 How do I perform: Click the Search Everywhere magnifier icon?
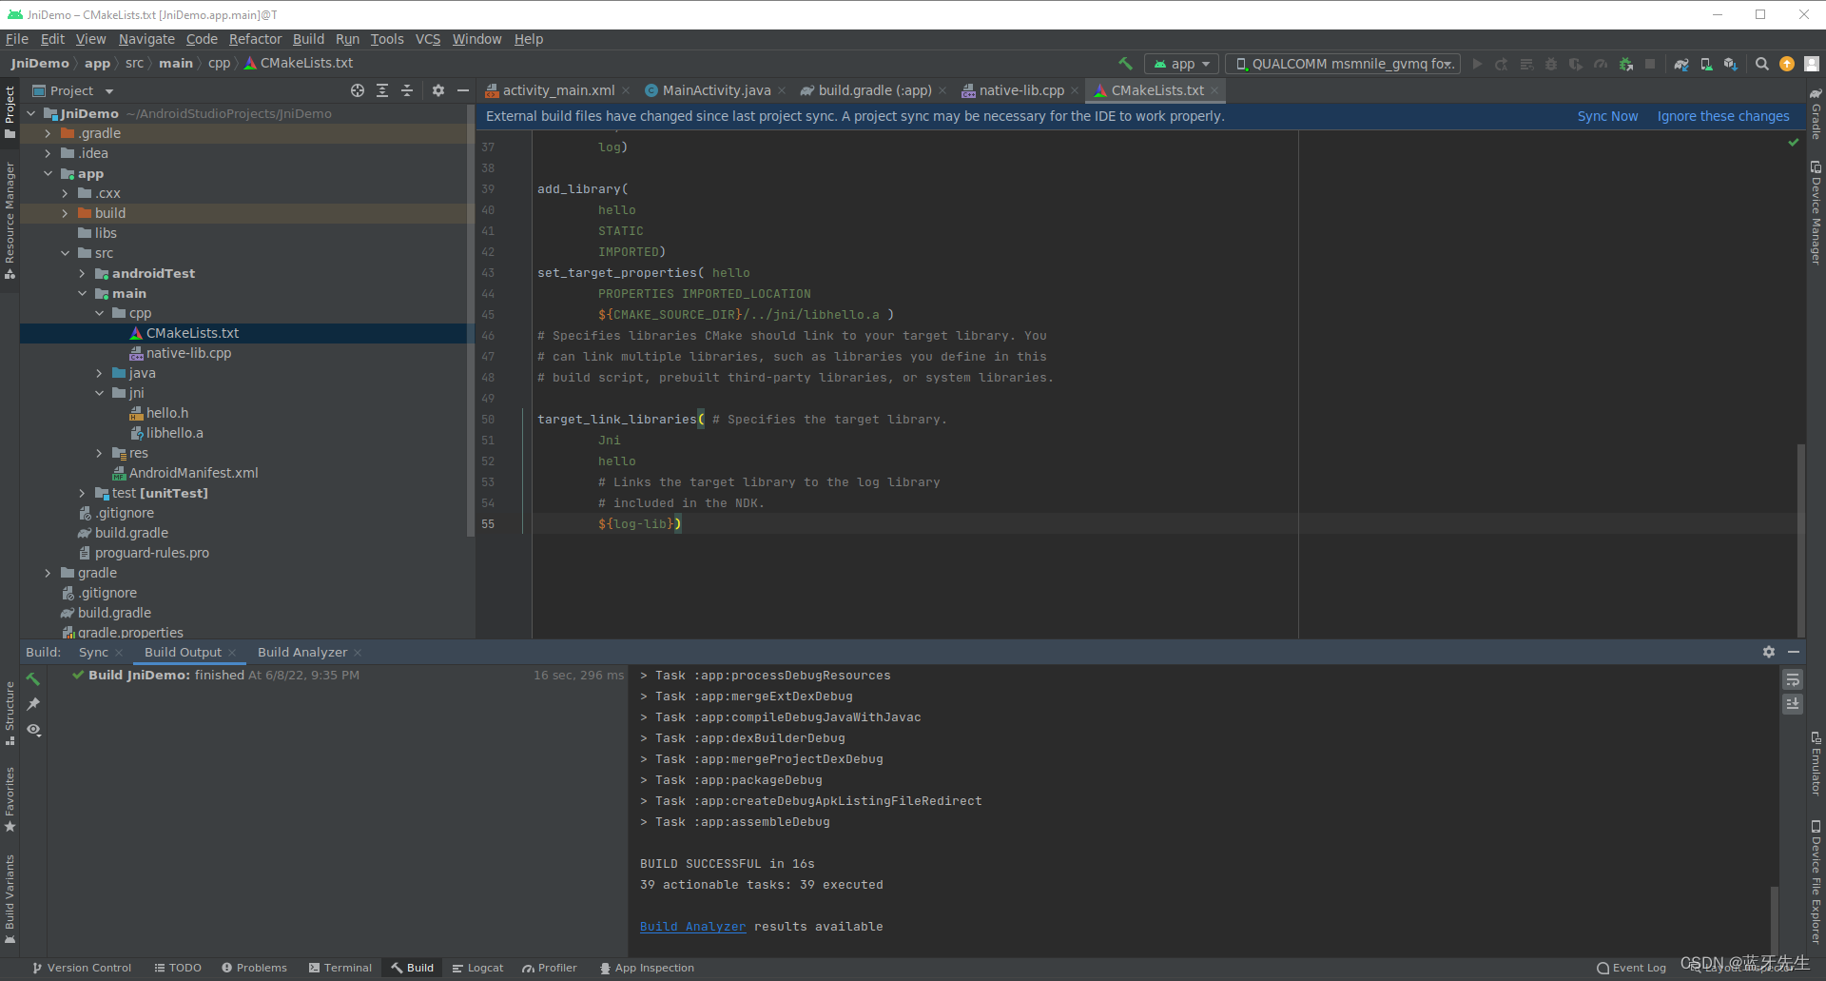coord(1762,64)
